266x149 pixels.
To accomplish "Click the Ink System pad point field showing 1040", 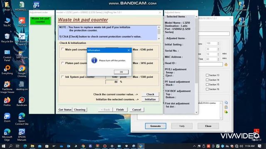I will (x=112, y=77).
